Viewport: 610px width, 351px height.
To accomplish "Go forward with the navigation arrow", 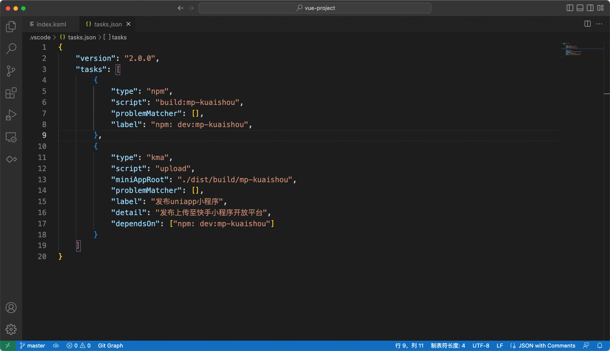I will pos(191,8).
